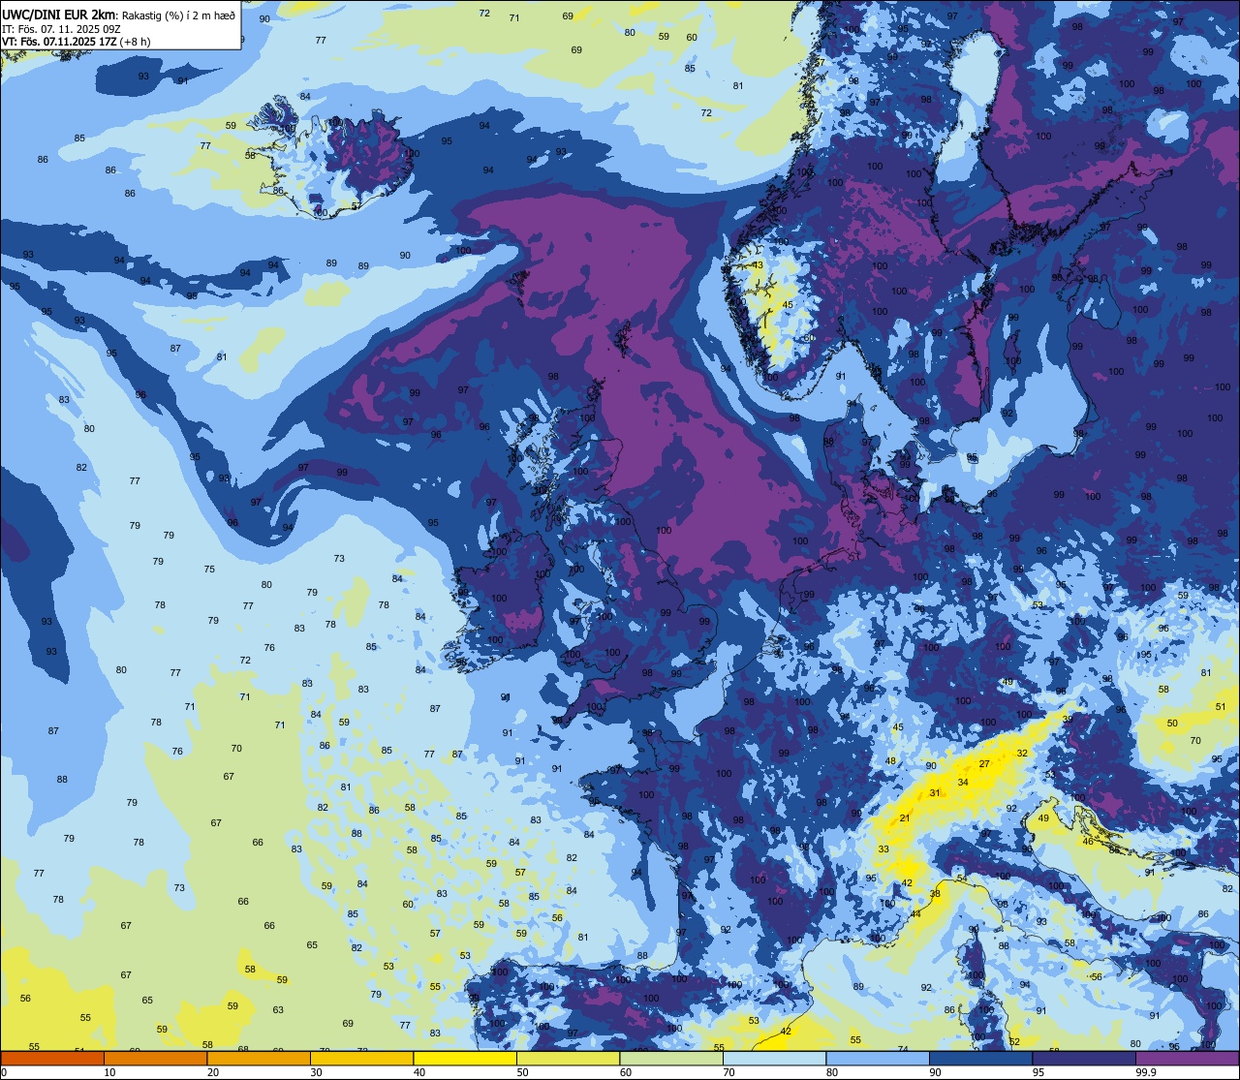Click the 'UWC/DINI EUR 2km' map title
This screenshot has height=1080, width=1240.
click(x=59, y=15)
